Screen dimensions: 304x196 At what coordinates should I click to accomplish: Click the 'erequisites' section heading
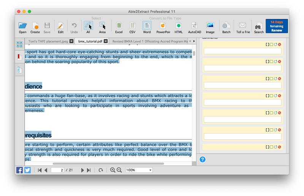[38, 135]
